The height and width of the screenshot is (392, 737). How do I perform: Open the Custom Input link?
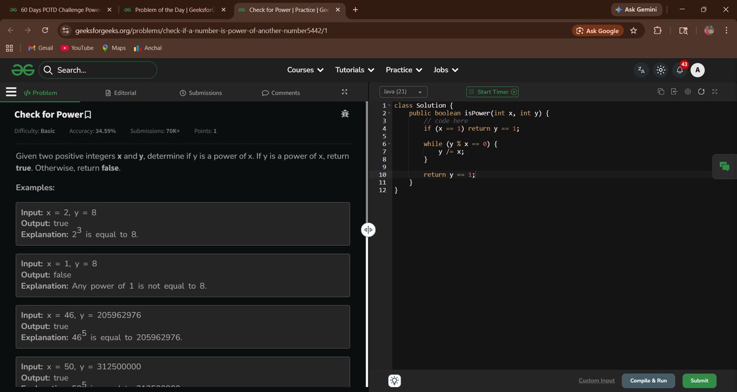596,380
